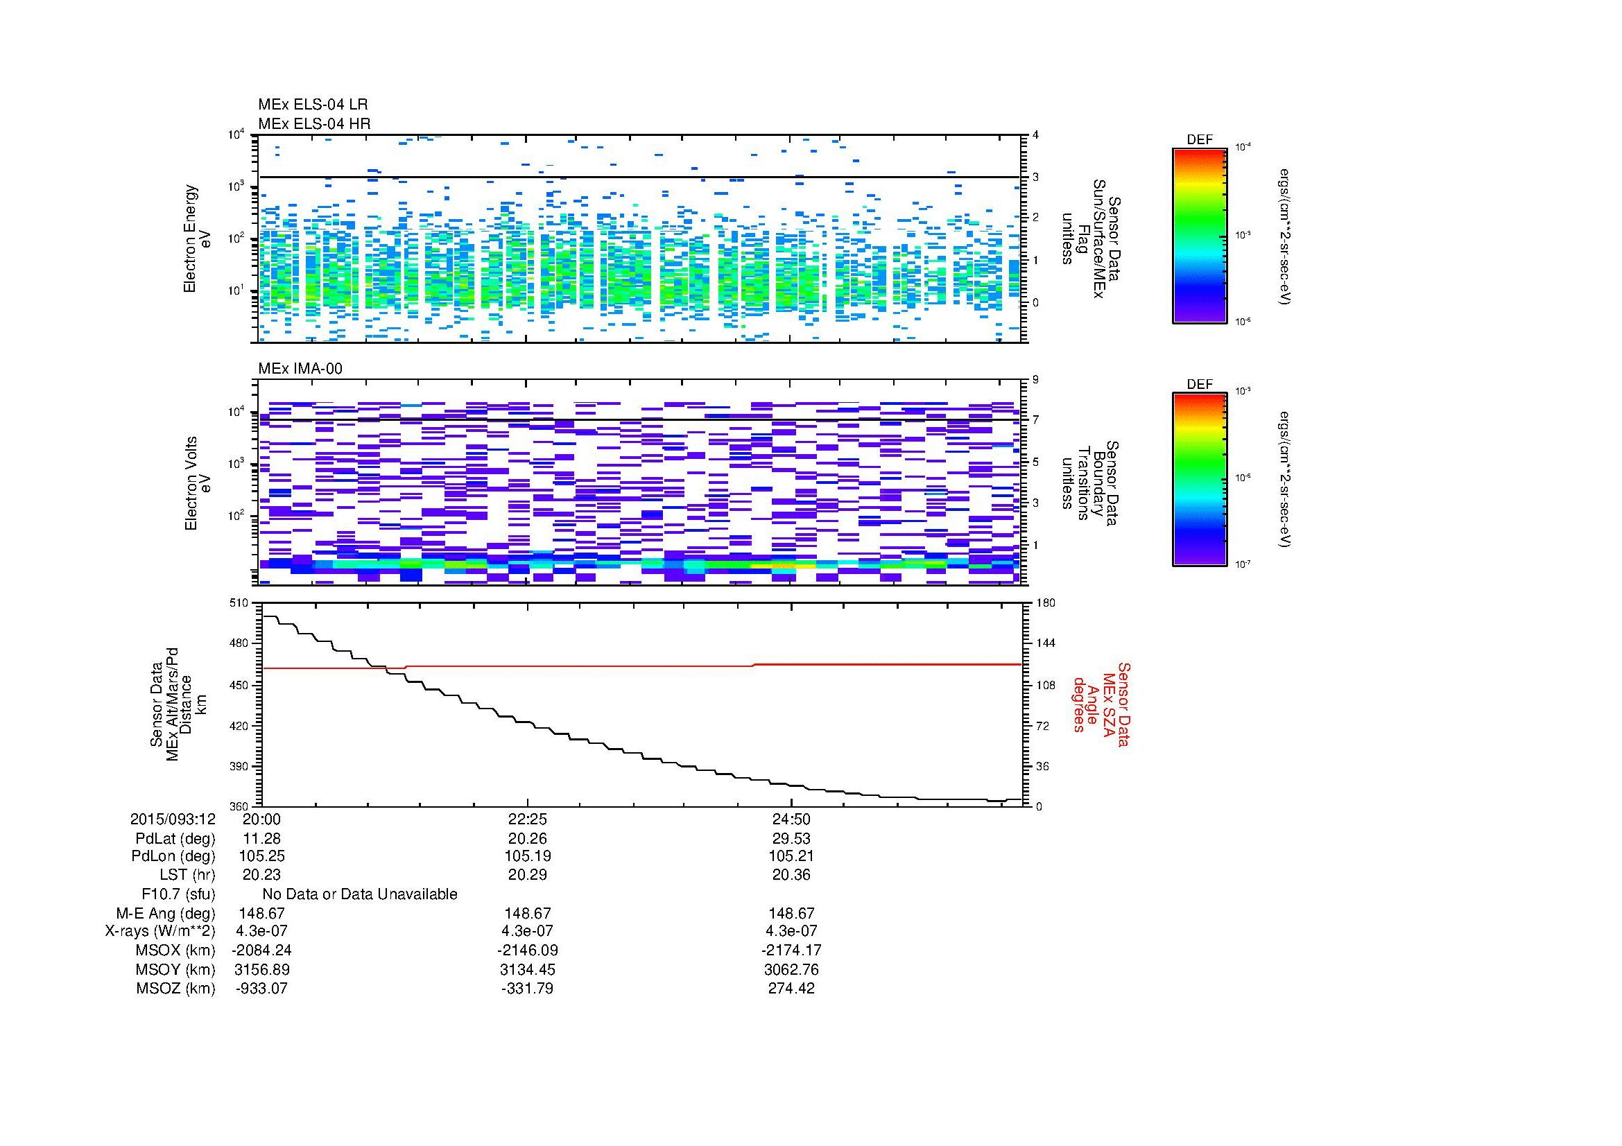The image size is (1622, 1146).
Task: Click the MSOX value '-2174.17'
Action: (791, 950)
